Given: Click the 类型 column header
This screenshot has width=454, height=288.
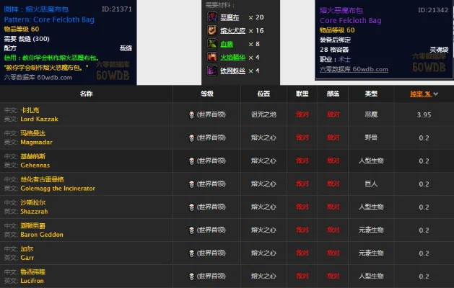Looking at the screenshot, I should pos(371,94).
